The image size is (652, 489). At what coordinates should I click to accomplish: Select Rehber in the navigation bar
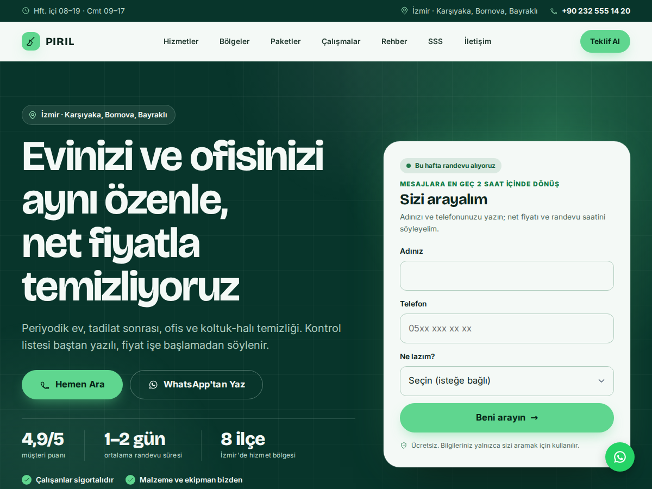(394, 41)
